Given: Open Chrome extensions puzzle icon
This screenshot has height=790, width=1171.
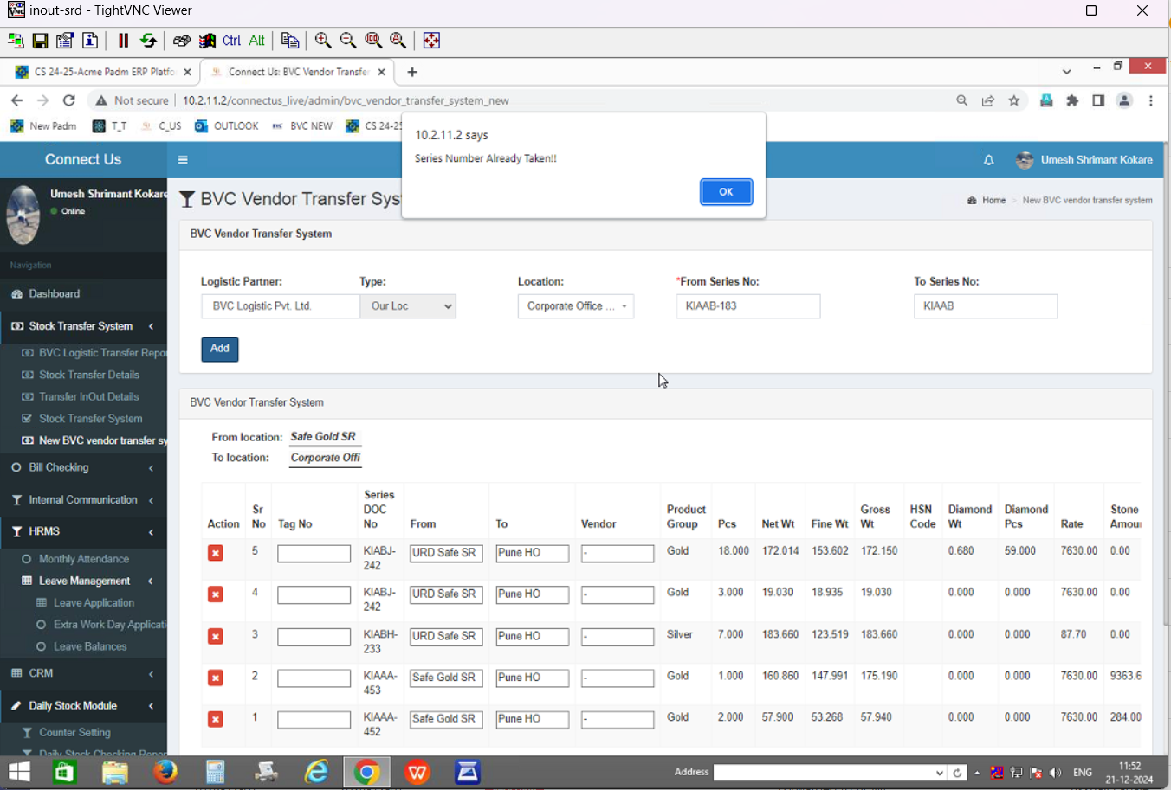Looking at the screenshot, I should tap(1072, 100).
